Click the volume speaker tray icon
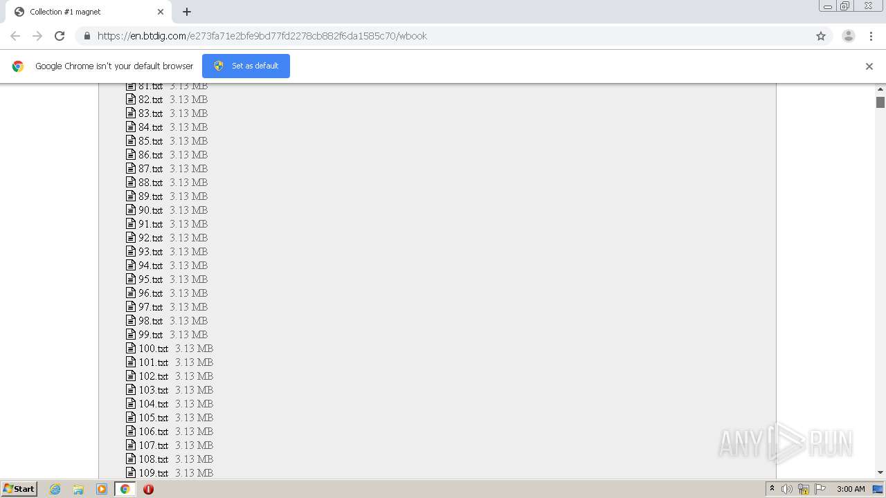886x498 pixels. click(x=787, y=489)
